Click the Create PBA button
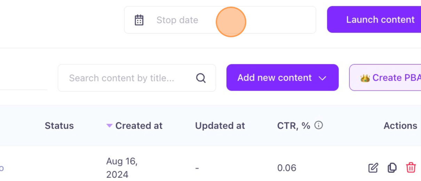The height and width of the screenshot is (181, 421). click(x=385, y=78)
